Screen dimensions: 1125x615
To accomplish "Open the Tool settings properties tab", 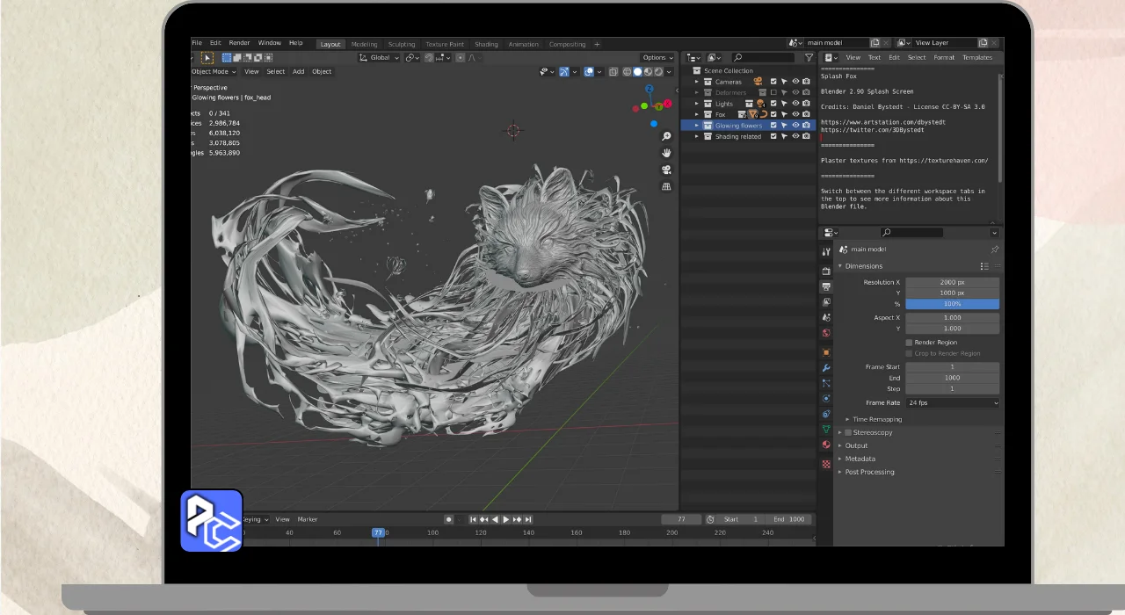I will 826,252.
